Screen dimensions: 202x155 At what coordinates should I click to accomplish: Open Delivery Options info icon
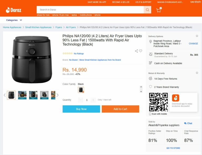[197, 36]
